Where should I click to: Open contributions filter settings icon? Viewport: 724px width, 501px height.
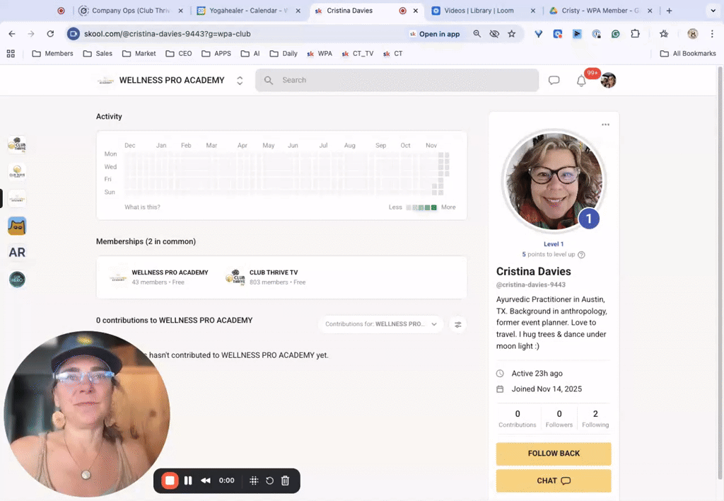(x=457, y=325)
